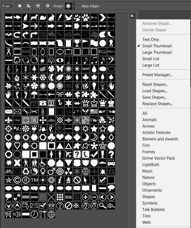Choose the umbrella shape
This screenshot has height=228, width=191.
34,95
